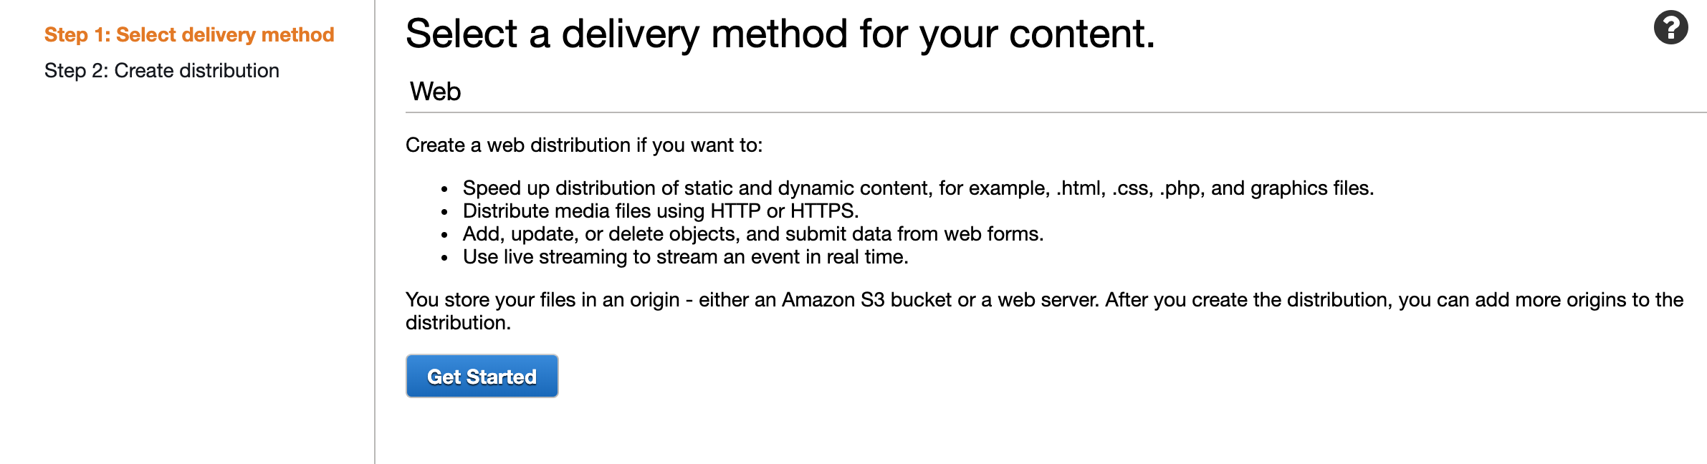This screenshot has width=1707, height=464.
Task: Click the Web section heading
Action: coord(435,92)
